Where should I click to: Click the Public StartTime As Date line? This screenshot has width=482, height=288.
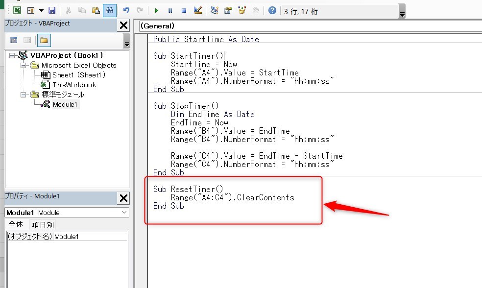pos(206,39)
